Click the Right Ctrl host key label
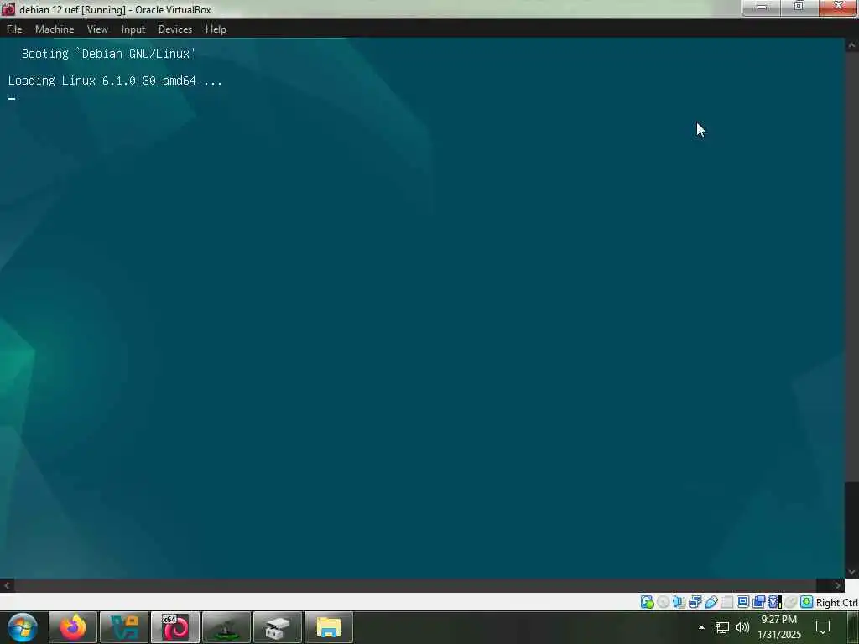The height and width of the screenshot is (644, 859). (x=836, y=602)
